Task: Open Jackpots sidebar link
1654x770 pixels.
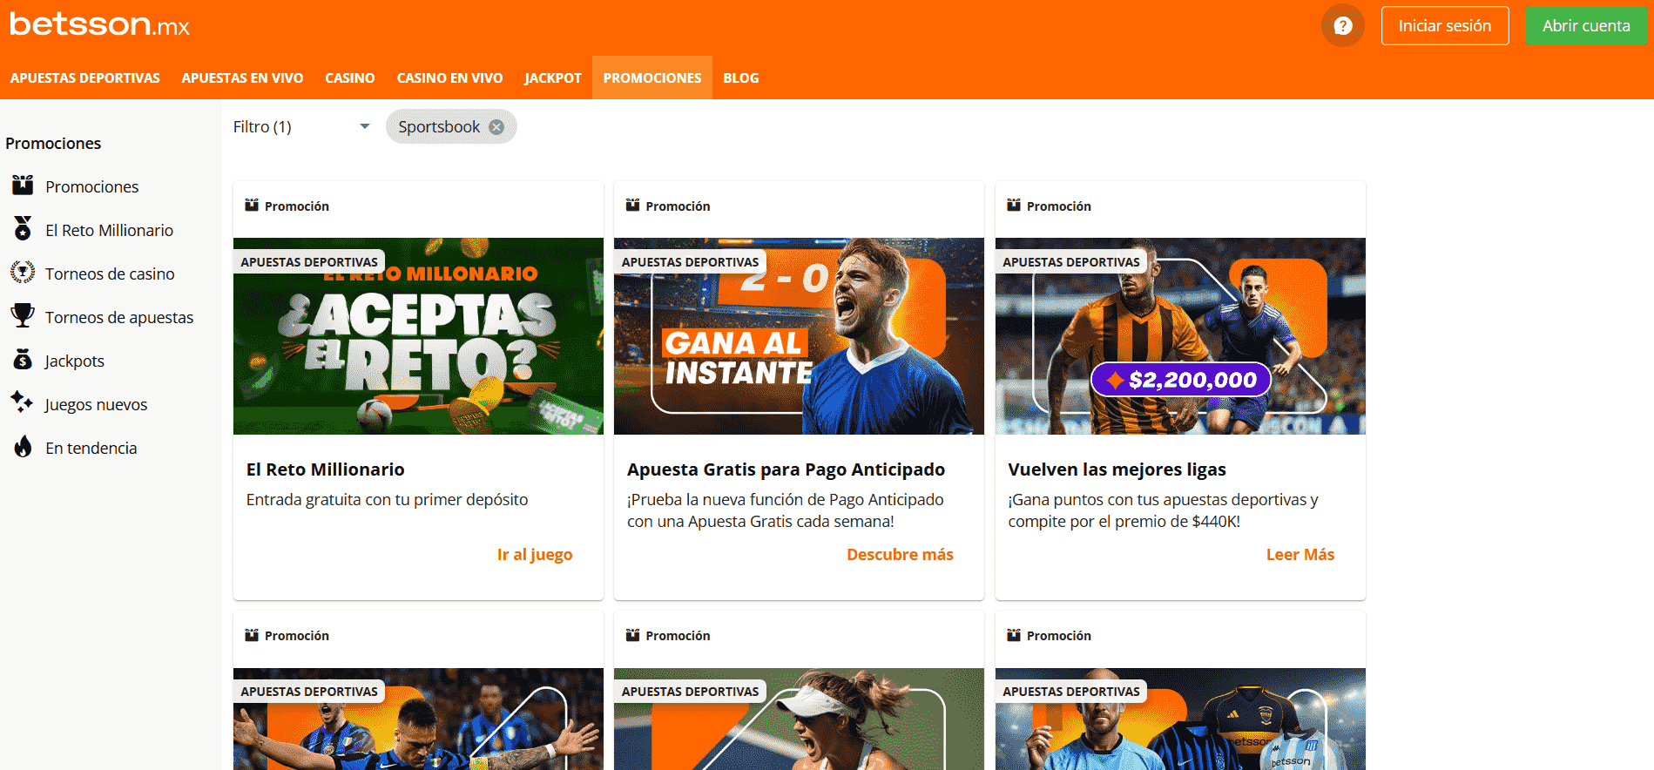Action: (x=75, y=361)
